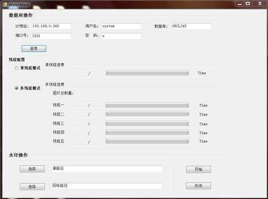
Task: Click the 关闭 button
Action: (x=199, y=186)
